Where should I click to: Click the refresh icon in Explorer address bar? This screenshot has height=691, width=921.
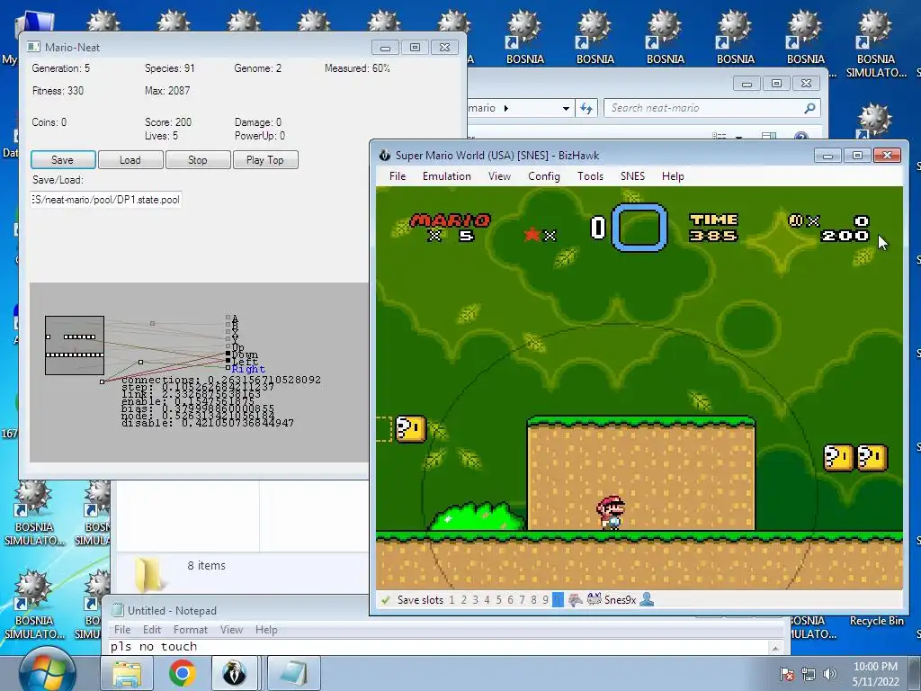pyautogui.click(x=586, y=108)
